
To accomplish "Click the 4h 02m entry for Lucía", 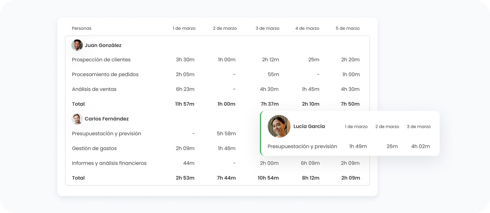I will pyautogui.click(x=420, y=146).
